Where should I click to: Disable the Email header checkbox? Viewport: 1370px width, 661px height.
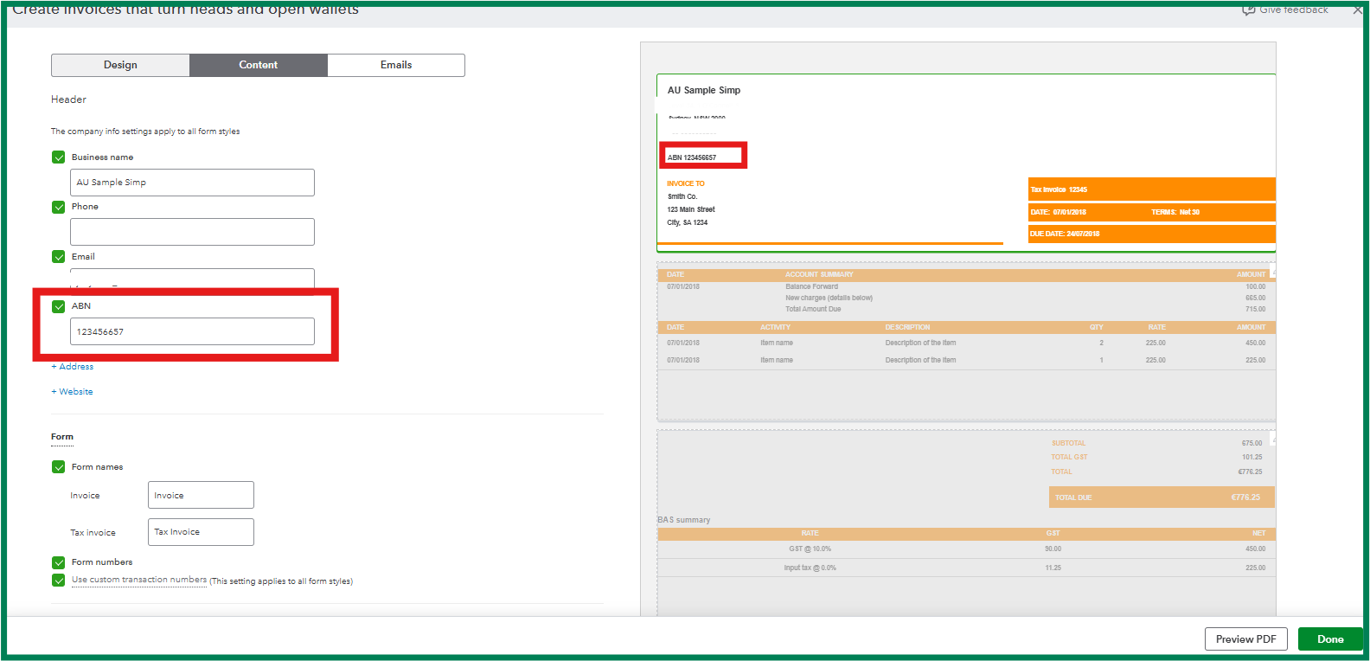click(59, 257)
